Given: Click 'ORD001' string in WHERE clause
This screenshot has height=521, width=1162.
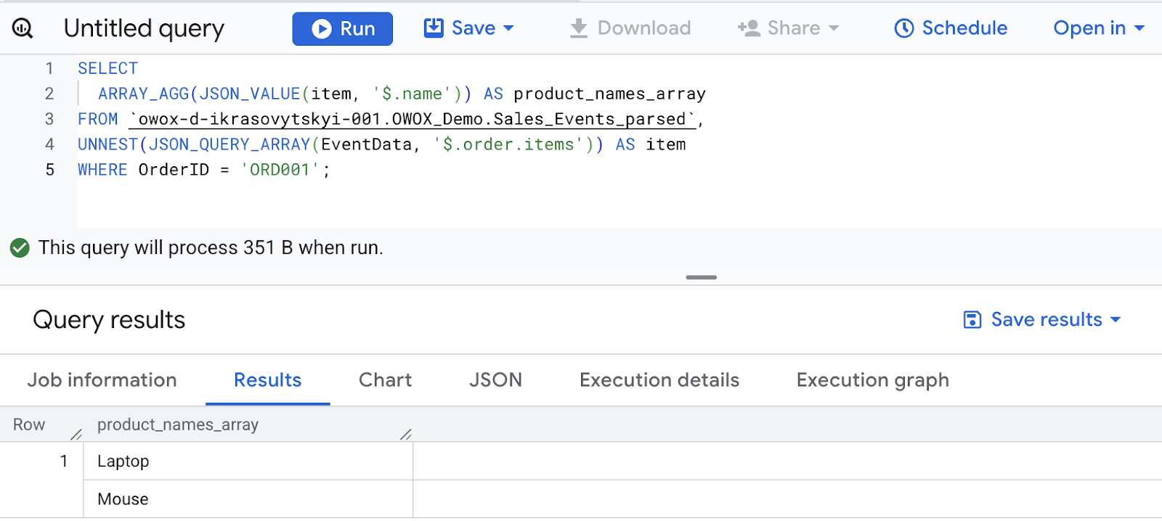Looking at the screenshot, I should coord(280,170).
